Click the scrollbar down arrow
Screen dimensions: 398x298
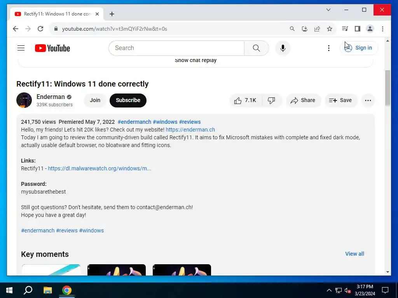(x=388, y=272)
